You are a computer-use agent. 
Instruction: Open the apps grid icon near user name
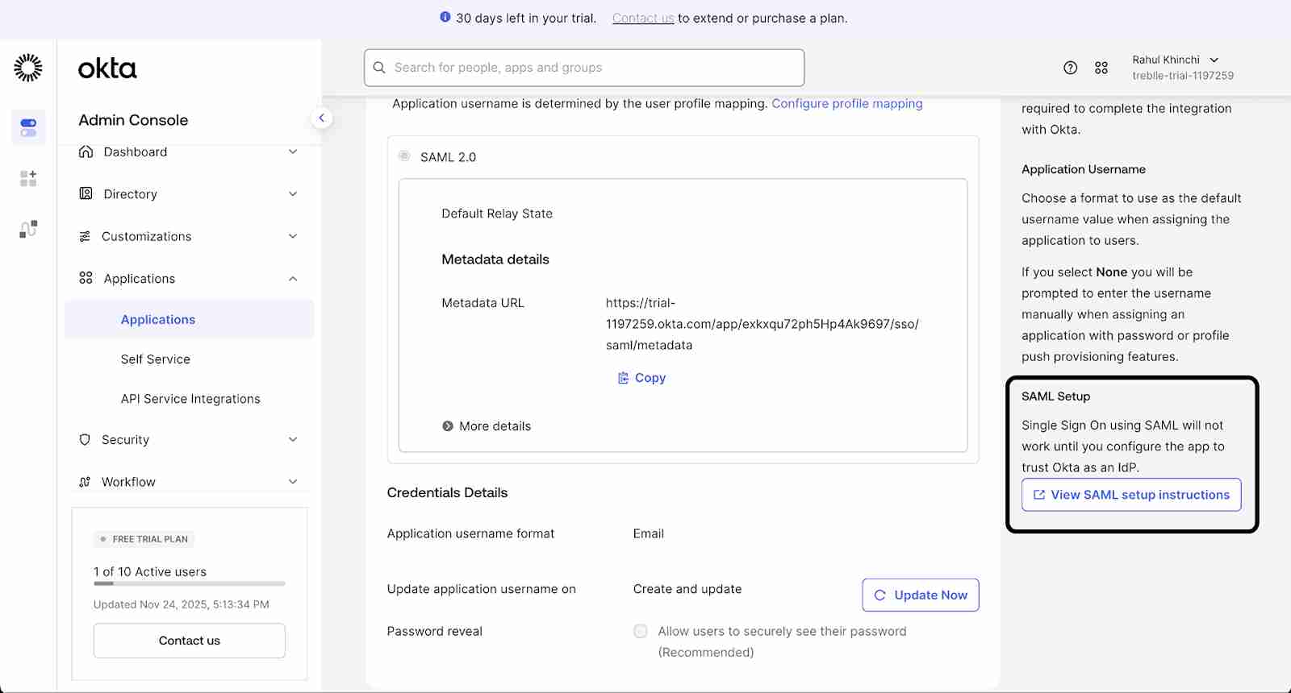[1101, 68]
